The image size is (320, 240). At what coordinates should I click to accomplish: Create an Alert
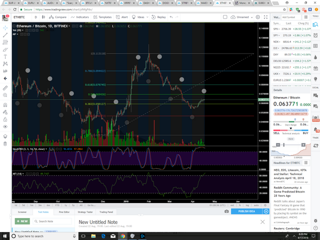pos(122,17)
